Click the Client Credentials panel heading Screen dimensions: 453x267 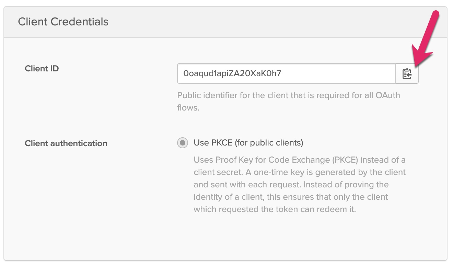[63, 22]
